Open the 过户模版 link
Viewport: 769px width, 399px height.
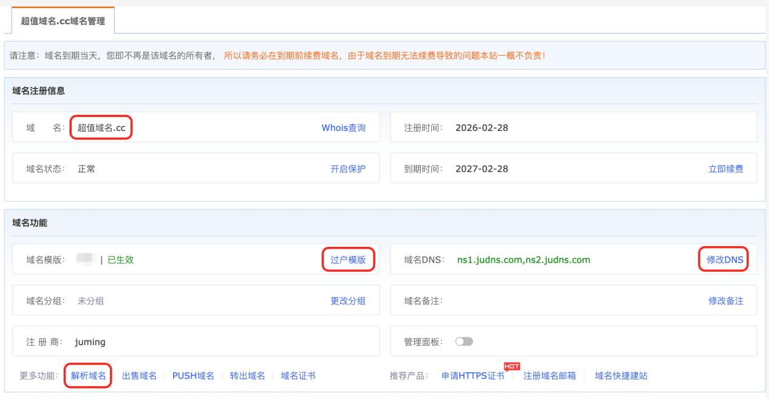[347, 260]
